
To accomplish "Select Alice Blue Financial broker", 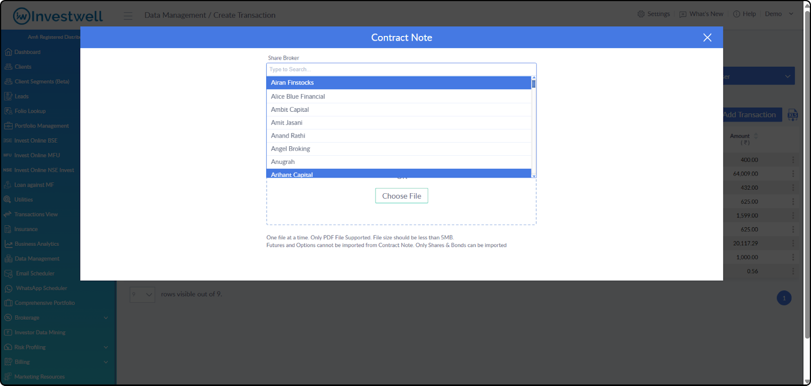I will coord(398,96).
